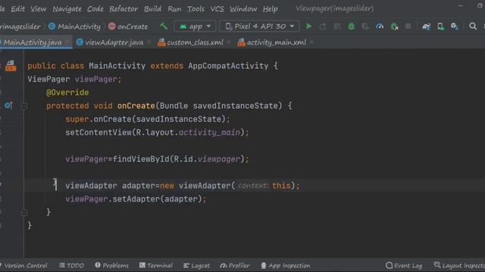Close the viewAdapter.java tab
Image resolution: width=485 pixels, height=272 pixels.
click(149, 42)
